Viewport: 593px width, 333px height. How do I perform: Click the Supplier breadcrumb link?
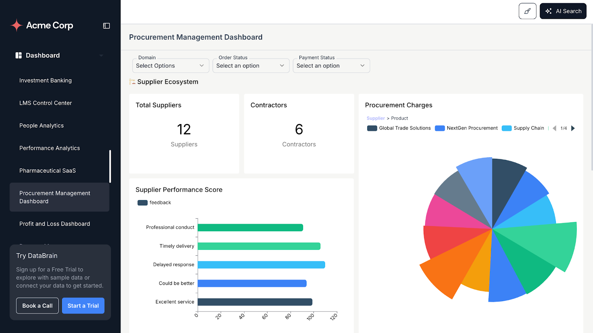pos(376,118)
